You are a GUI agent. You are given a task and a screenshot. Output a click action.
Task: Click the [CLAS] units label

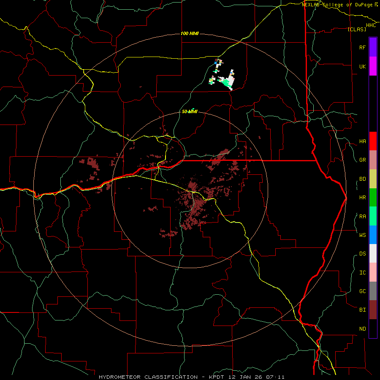(357, 29)
